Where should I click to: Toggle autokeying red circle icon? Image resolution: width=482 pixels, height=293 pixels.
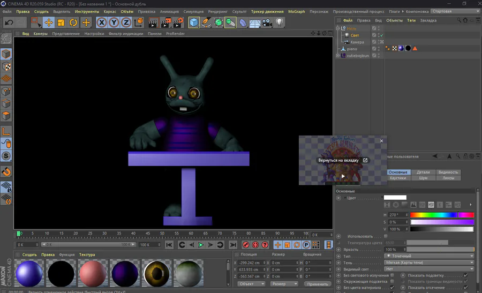coord(255,245)
